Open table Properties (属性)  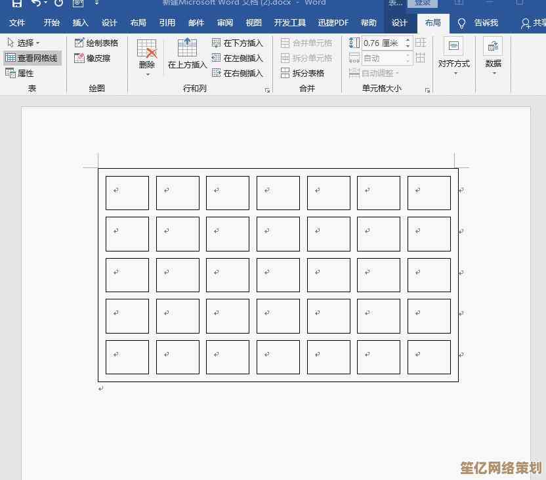coord(20,73)
